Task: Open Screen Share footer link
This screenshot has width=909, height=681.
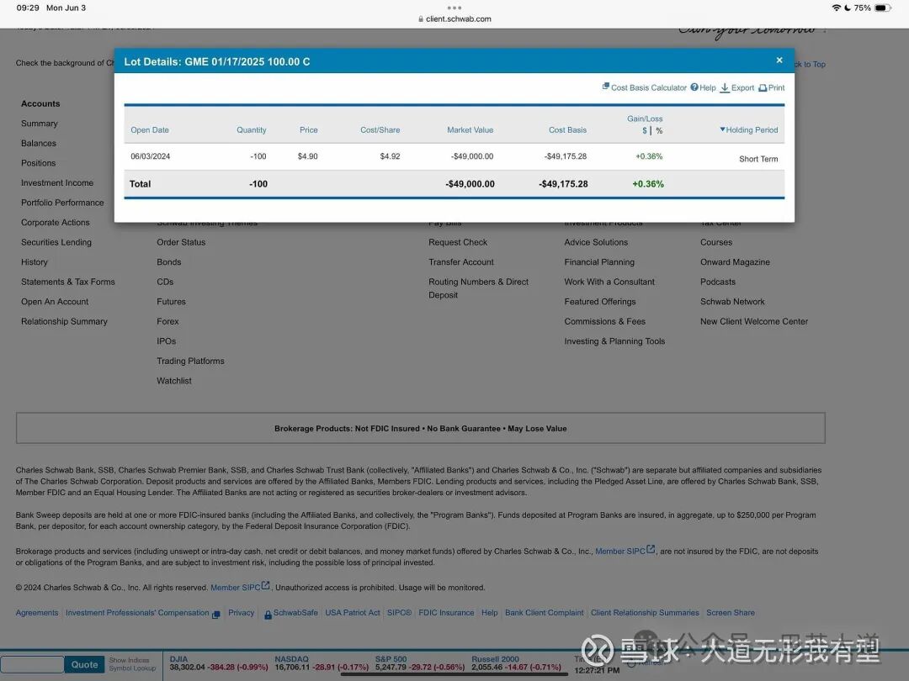Action: (731, 613)
